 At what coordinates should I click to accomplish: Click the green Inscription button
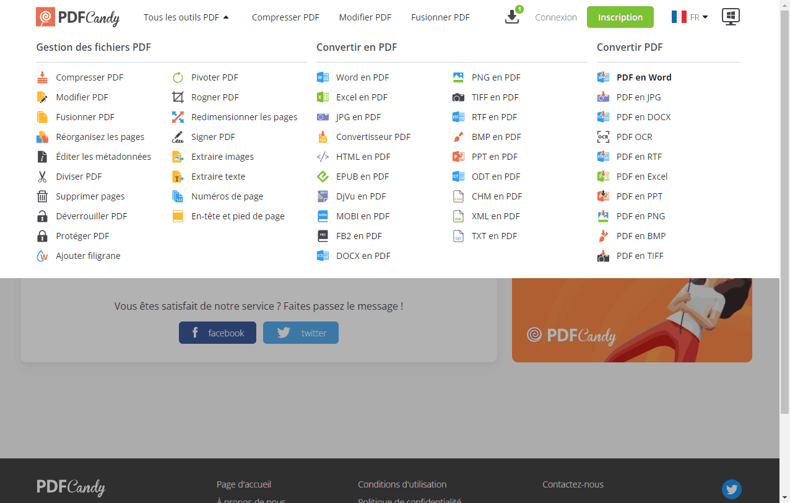click(620, 17)
